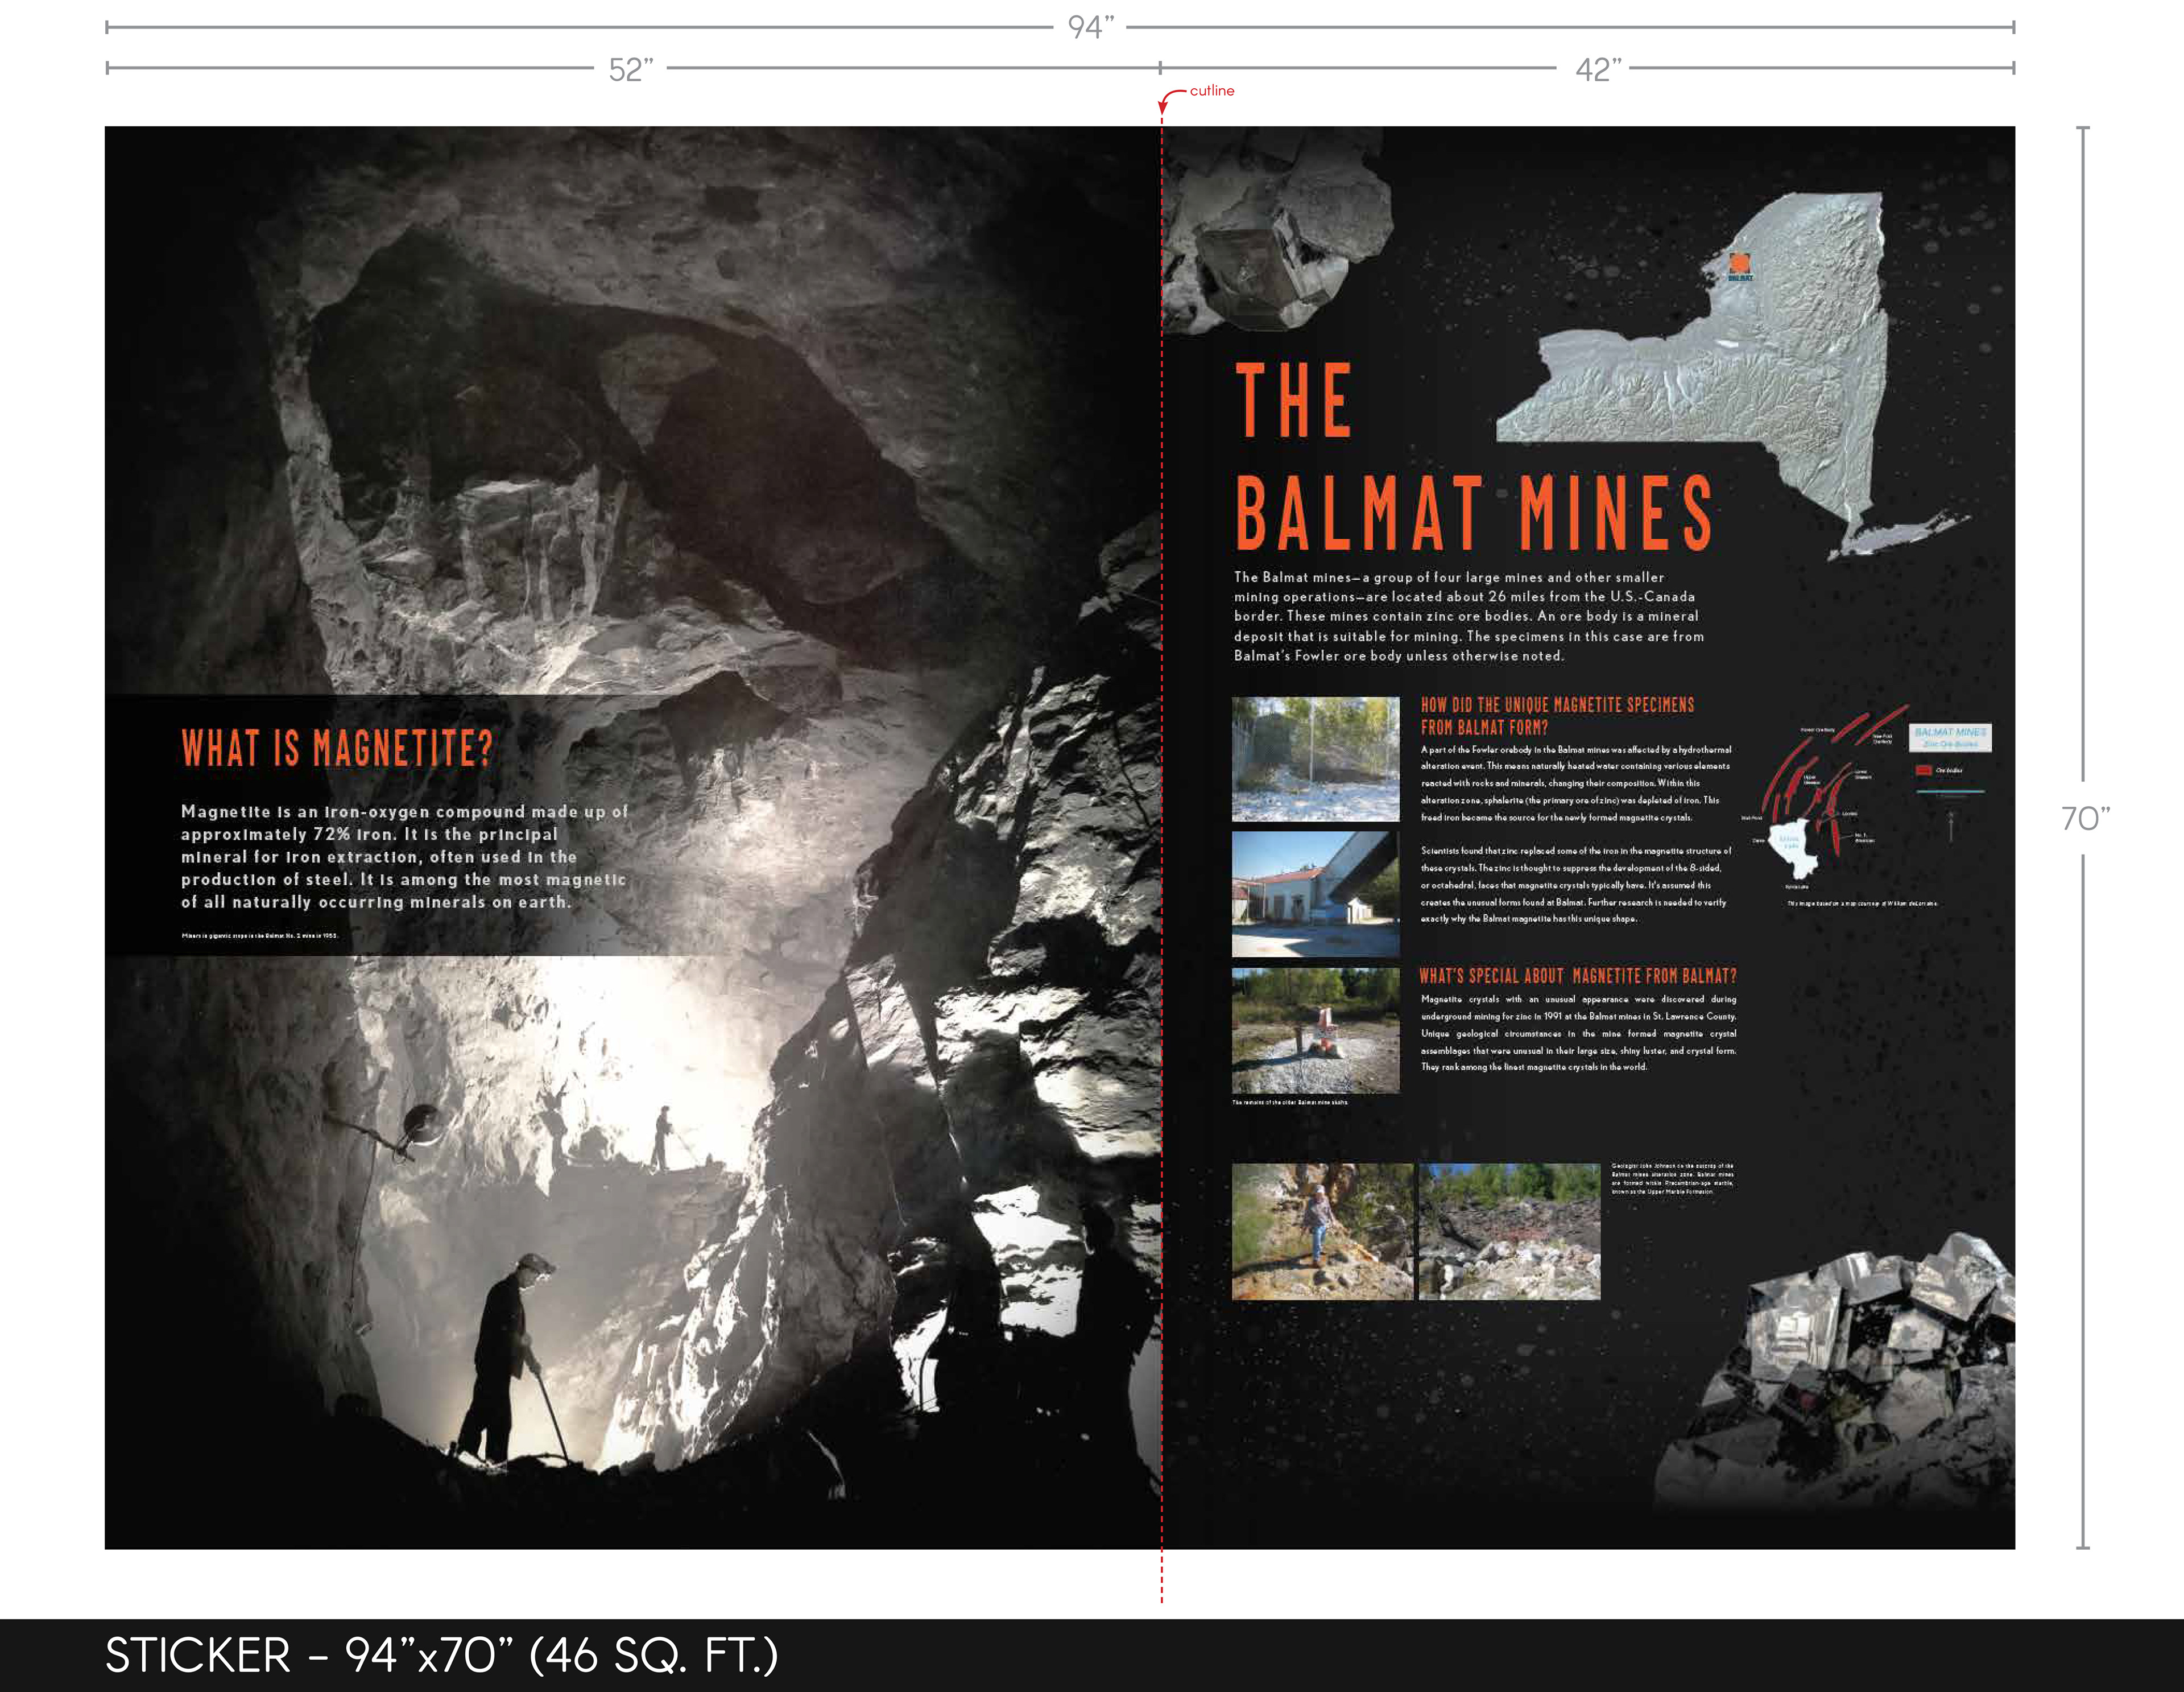Click the "THE" orange title word
The height and width of the screenshot is (1692, 2184).
click(1294, 400)
